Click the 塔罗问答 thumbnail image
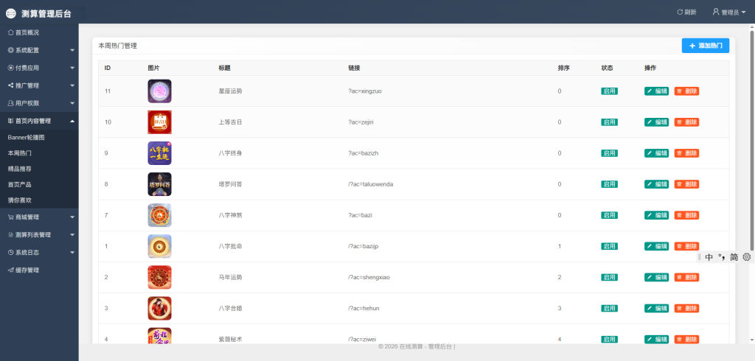The height and width of the screenshot is (361, 755). point(159,184)
